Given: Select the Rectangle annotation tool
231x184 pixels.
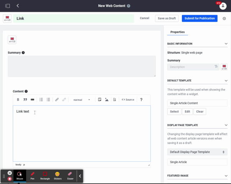Looking at the screenshot, I should tap(45, 176).
